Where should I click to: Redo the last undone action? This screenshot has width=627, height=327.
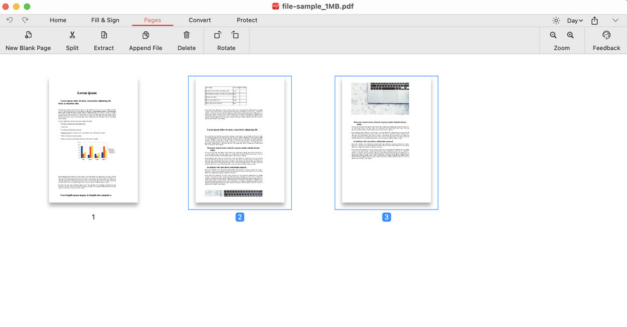[26, 20]
